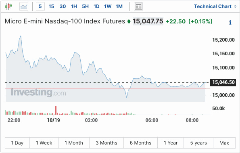The image size is (240, 153).
Task: Click the 02:00 time label
Action: pos(92,120)
